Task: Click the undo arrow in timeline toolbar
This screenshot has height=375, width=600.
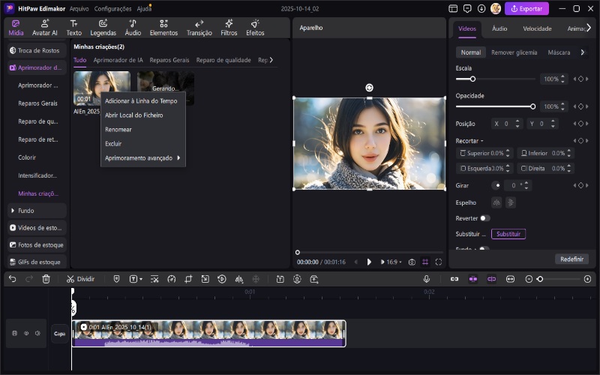Action: tap(12, 279)
